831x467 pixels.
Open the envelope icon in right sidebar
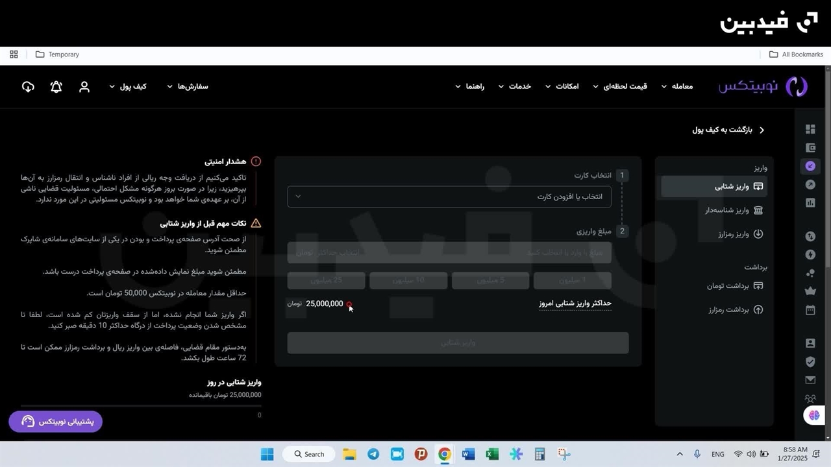[810, 380]
